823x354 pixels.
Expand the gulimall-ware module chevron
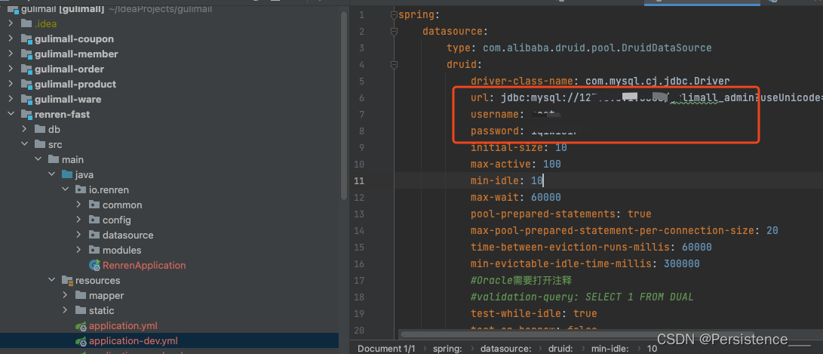coord(11,100)
